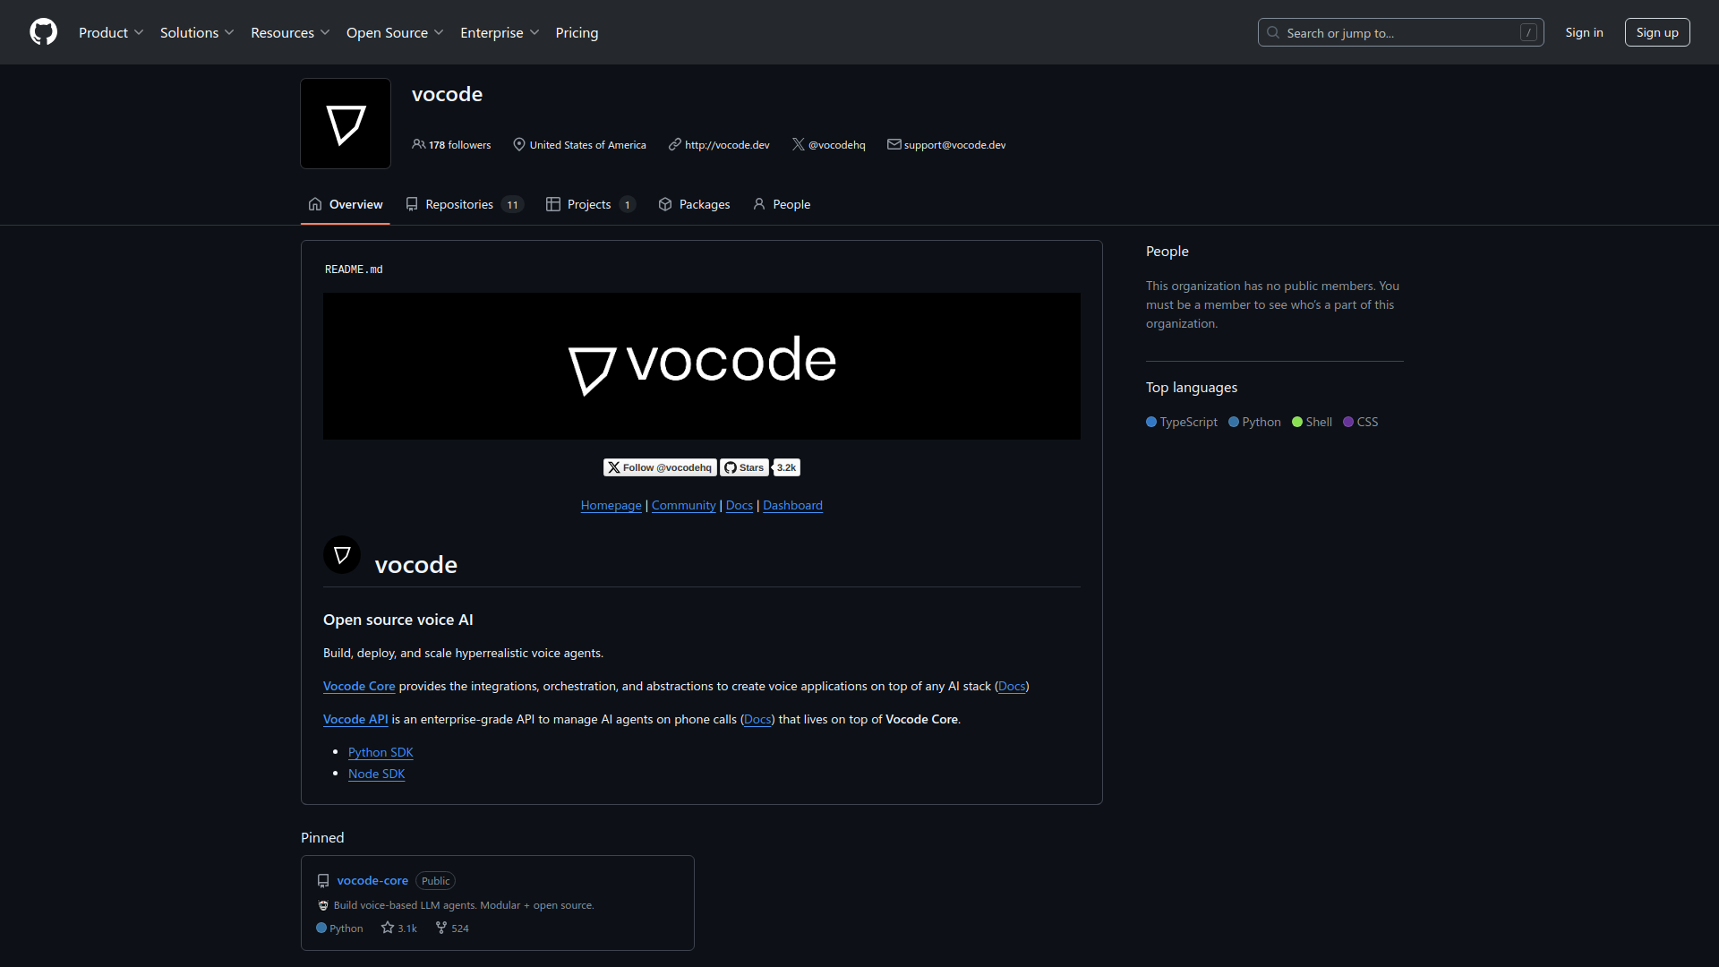Click the repo icon beside vocode-core

pyautogui.click(x=323, y=881)
